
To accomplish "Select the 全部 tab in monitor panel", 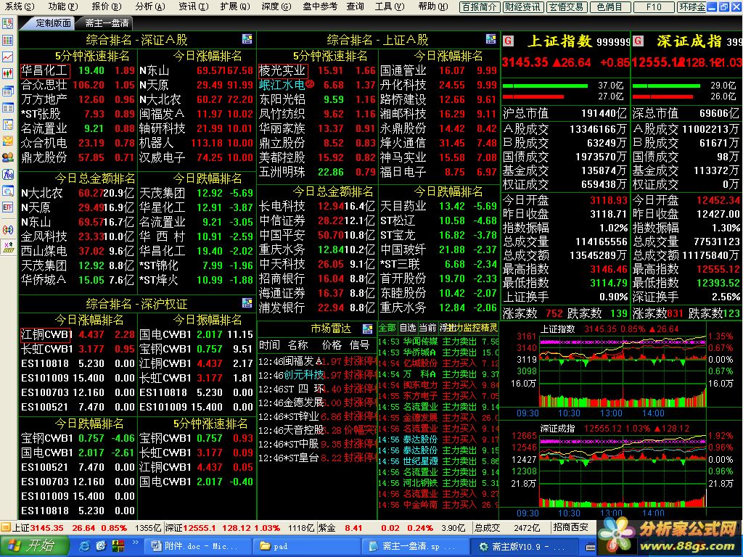I will [x=387, y=328].
